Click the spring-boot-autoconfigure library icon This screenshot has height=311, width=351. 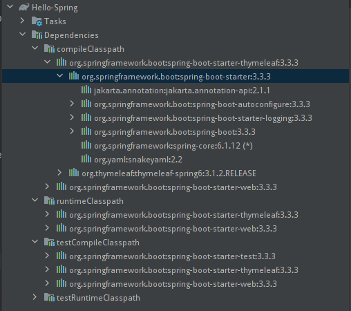coord(86,104)
